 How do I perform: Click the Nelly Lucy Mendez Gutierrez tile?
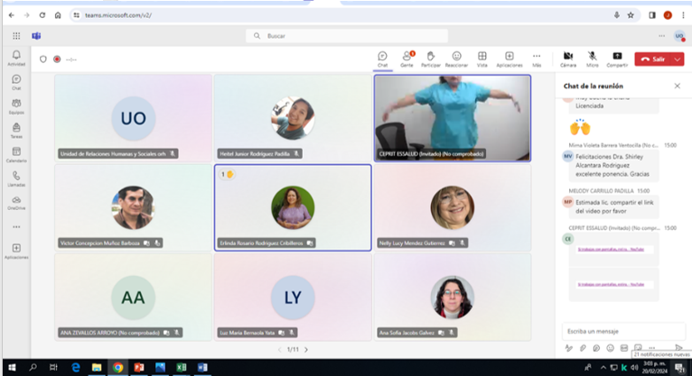453,207
